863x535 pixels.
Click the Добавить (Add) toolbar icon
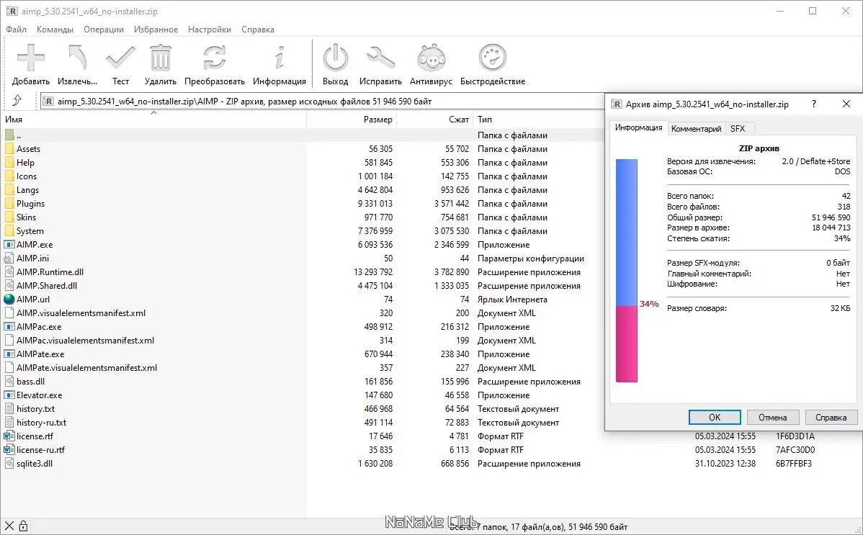(31, 58)
